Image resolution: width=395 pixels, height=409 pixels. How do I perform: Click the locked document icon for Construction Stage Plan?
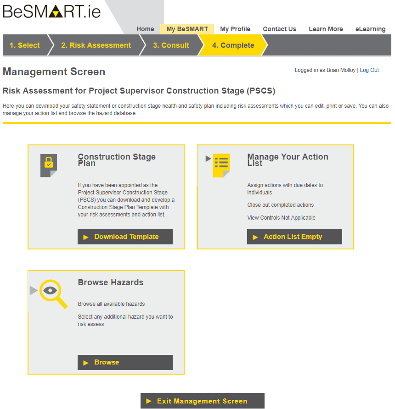click(49, 166)
